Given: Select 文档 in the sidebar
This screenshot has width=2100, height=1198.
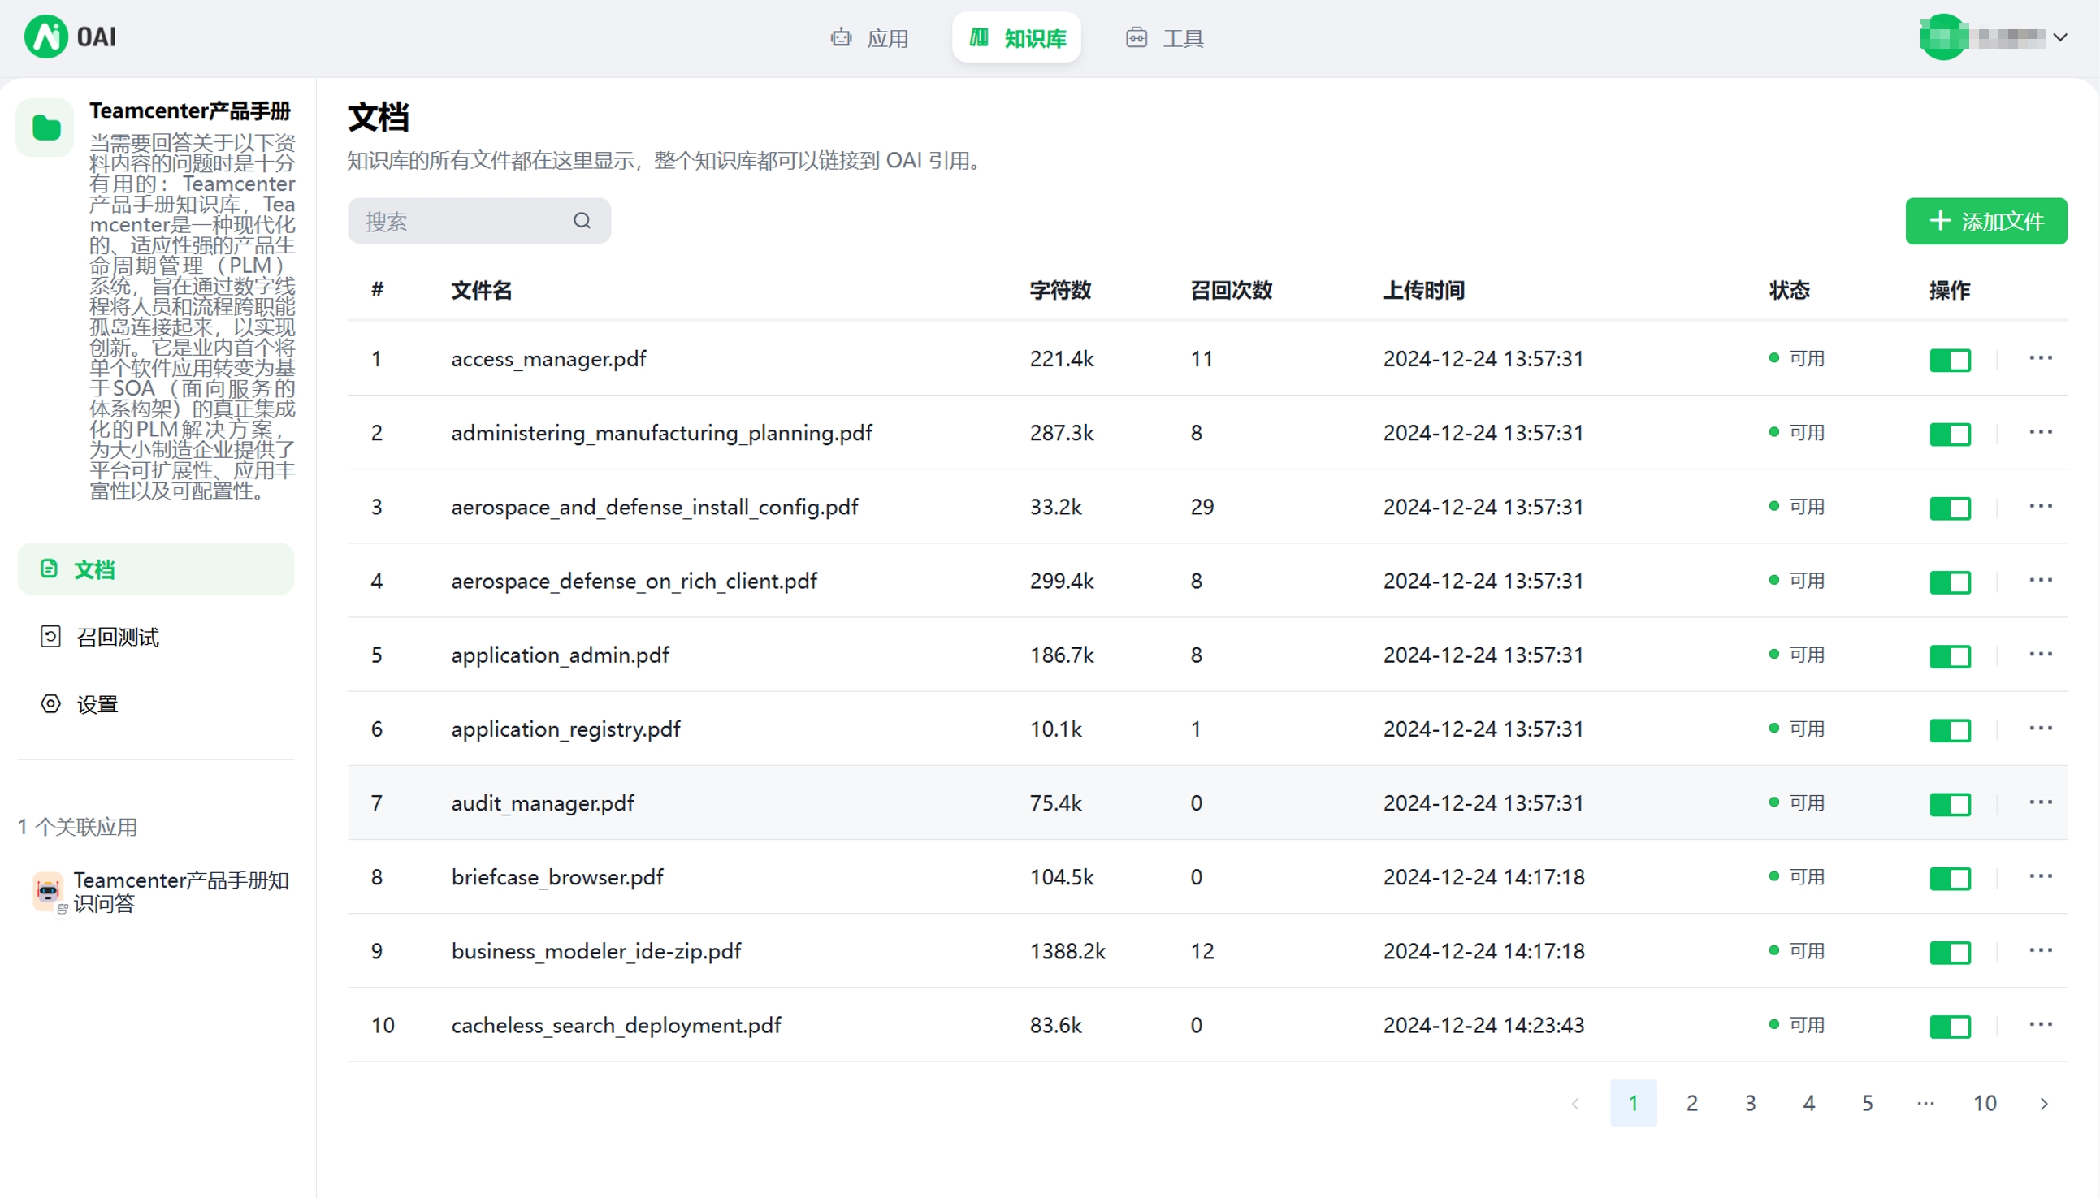Looking at the screenshot, I should coord(155,569).
